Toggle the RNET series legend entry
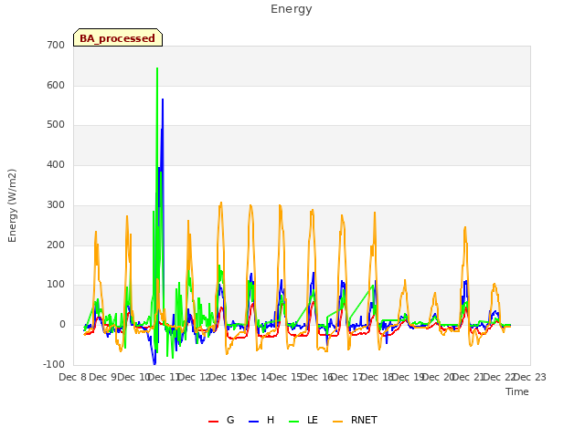This screenshot has height=438, width=585. coord(355,420)
